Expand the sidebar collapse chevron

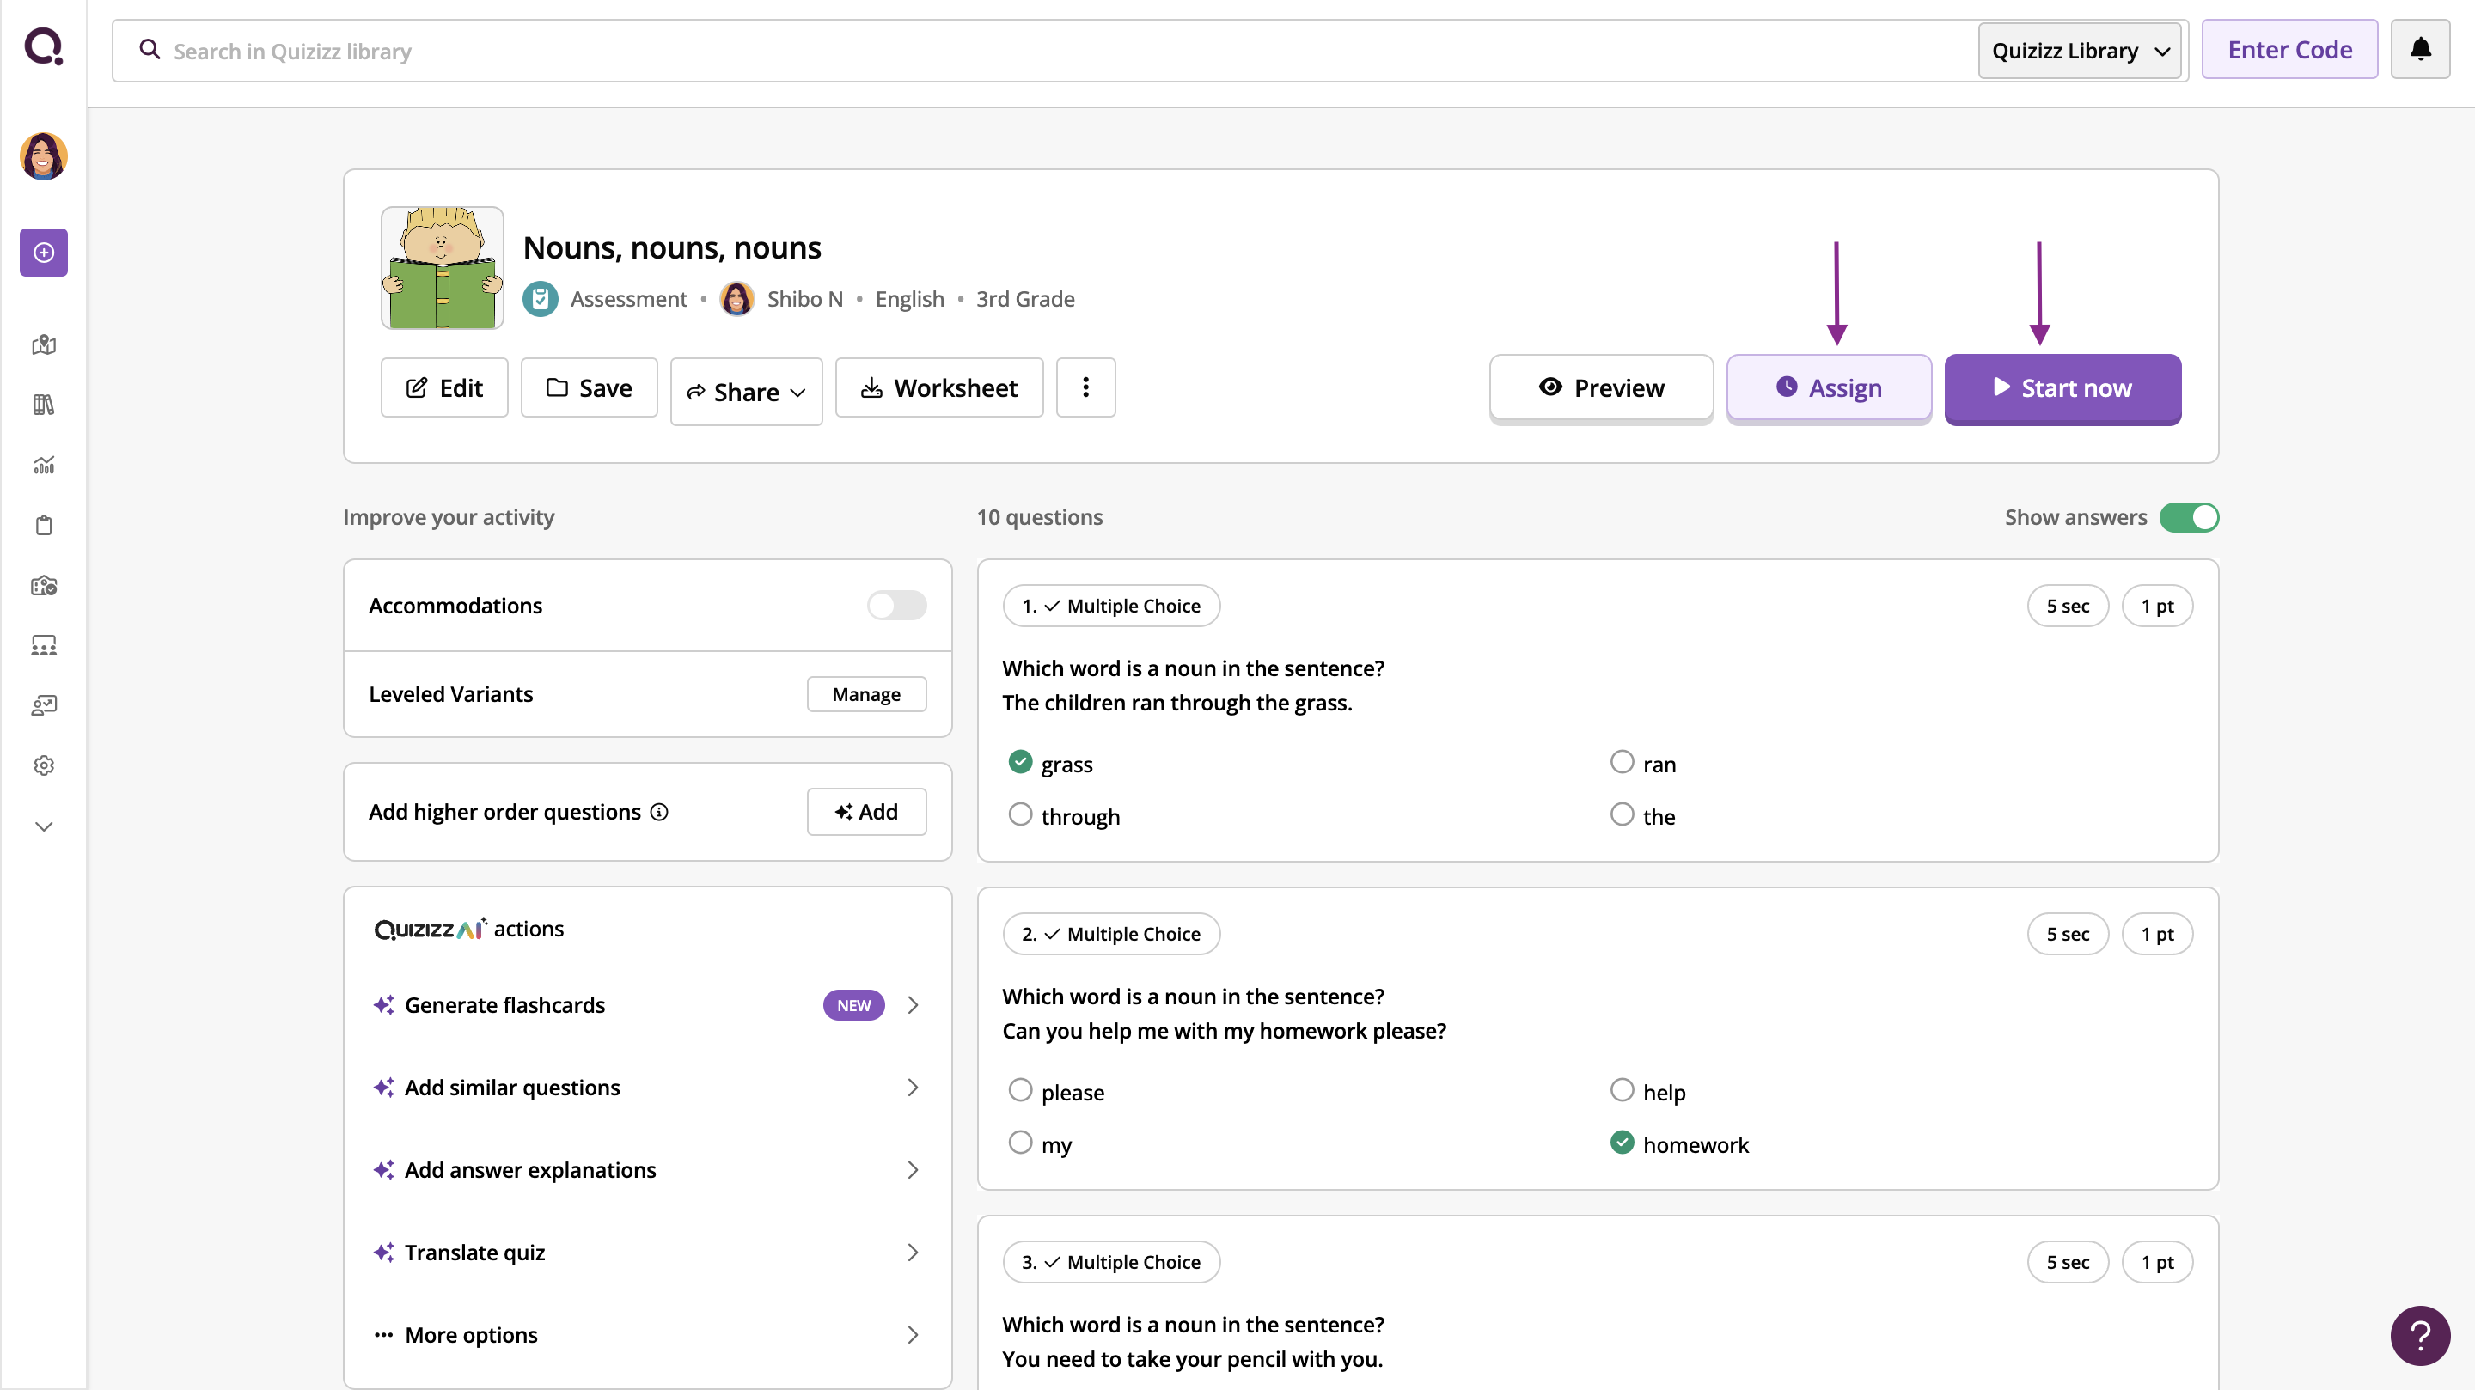click(43, 826)
